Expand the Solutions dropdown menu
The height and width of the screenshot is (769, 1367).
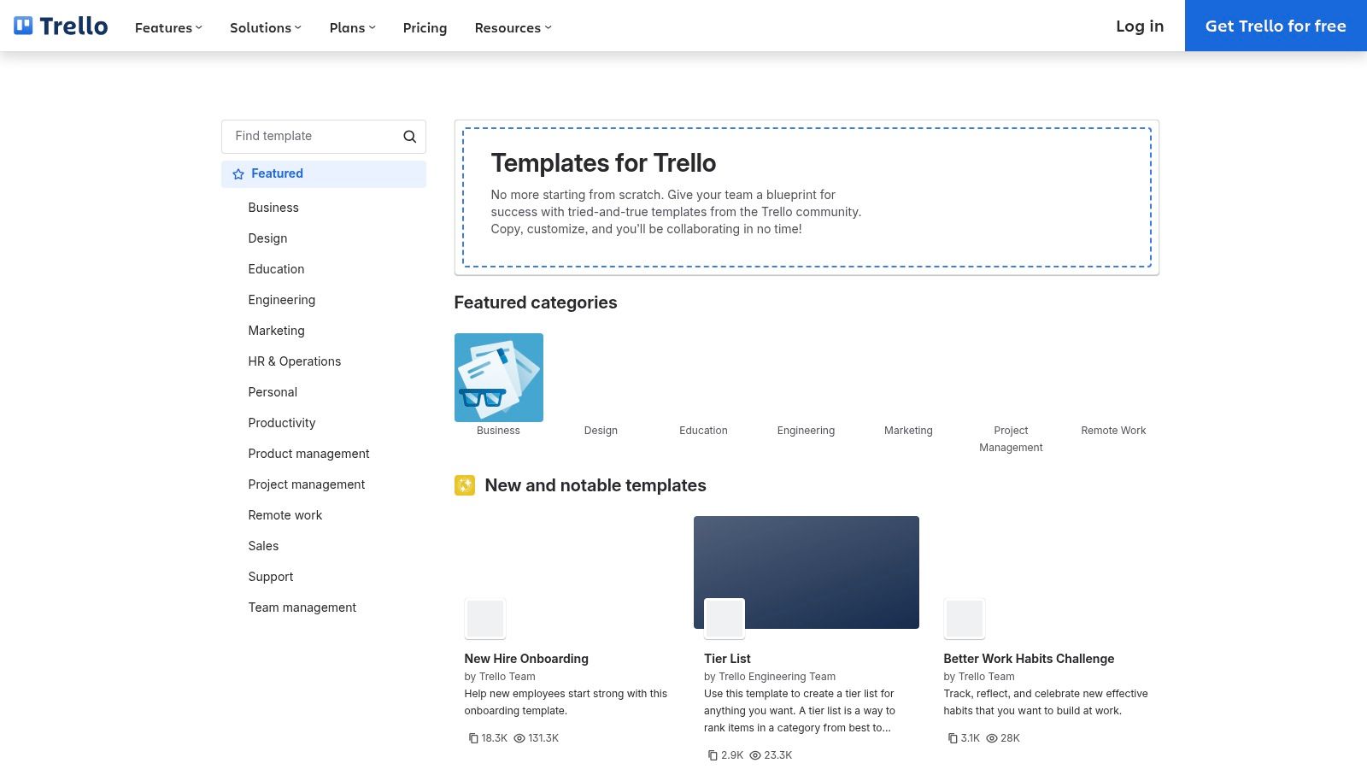pyautogui.click(x=266, y=27)
